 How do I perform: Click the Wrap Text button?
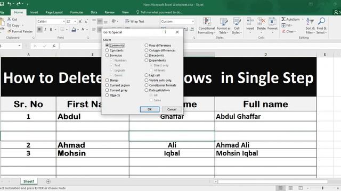click(x=135, y=21)
